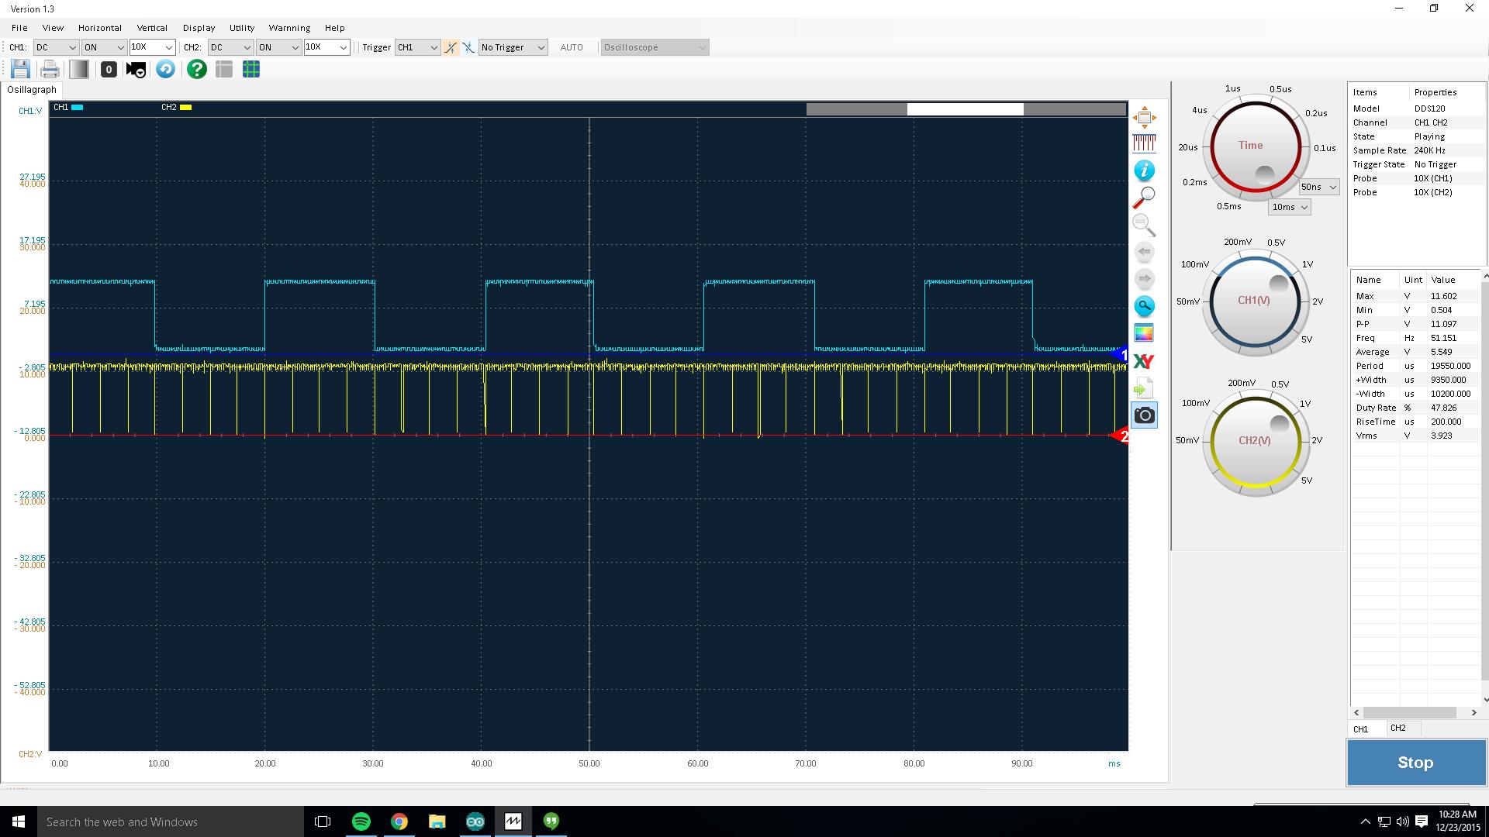The width and height of the screenshot is (1489, 837).
Task: Toggle the XY mode icon
Action: (1144, 361)
